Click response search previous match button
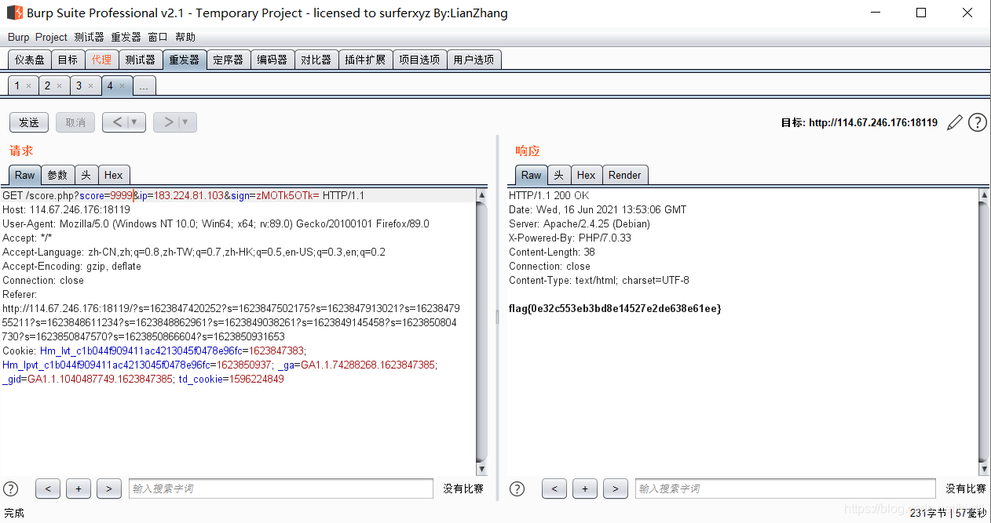The height and width of the screenshot is (523, 991). [x=554, y=488]
